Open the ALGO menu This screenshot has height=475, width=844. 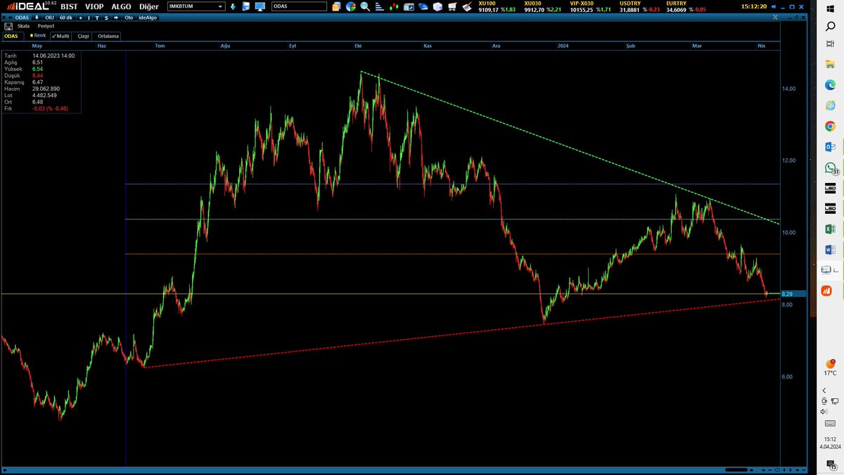click(121, 6)
